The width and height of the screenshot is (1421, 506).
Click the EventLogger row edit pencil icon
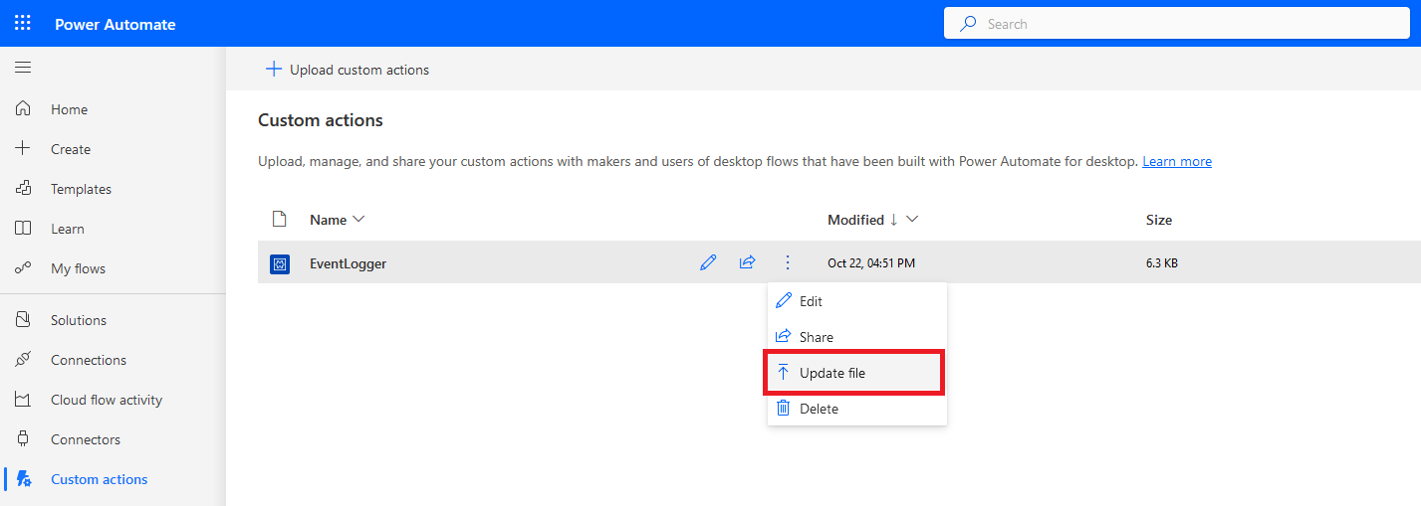pyautogui.click(x=708, y=263)
